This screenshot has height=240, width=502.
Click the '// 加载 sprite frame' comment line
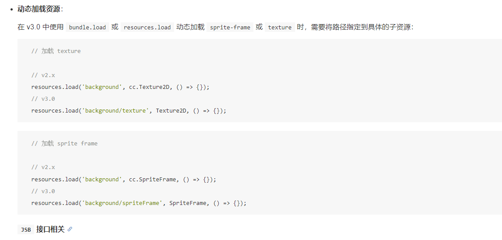click(64, 143)
